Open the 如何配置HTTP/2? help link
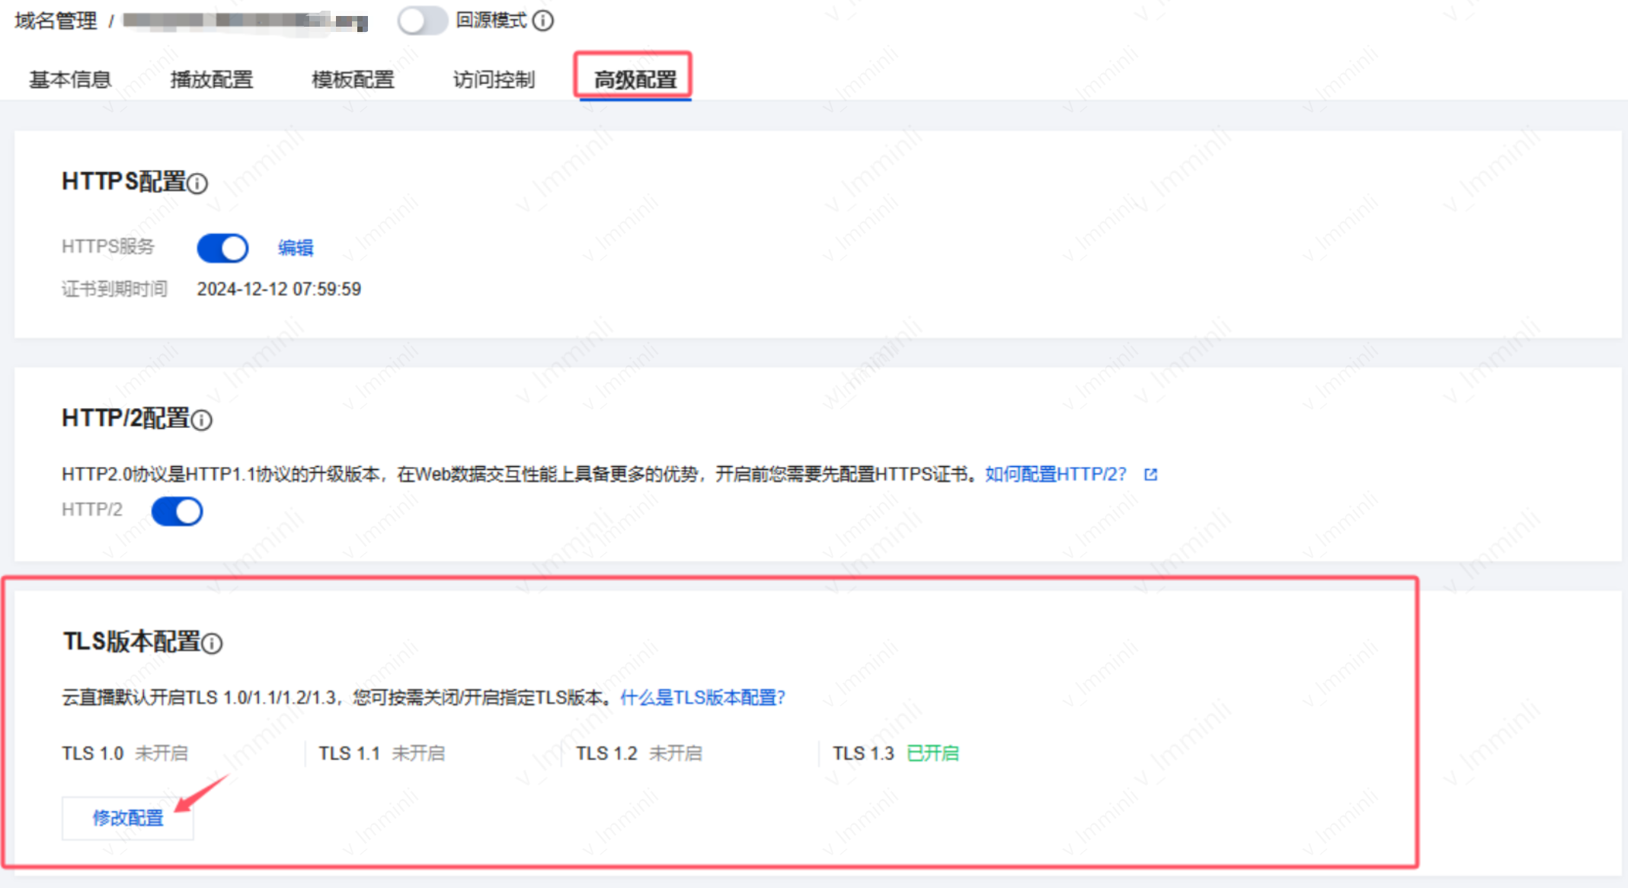Screen dimensions: 1628x888 (x=1056, y=474)
